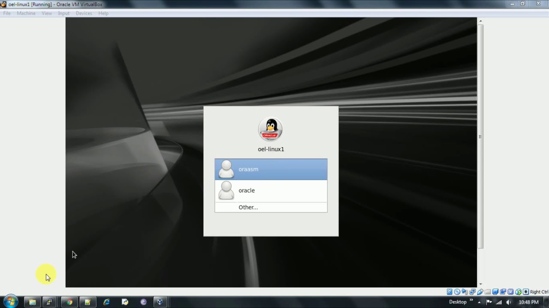Image resolution: width=549 pixels, height=308 pixels.
Task: Open the purple swirl taskbar icon
Action: pyautogui.click(x=143, y=302)
